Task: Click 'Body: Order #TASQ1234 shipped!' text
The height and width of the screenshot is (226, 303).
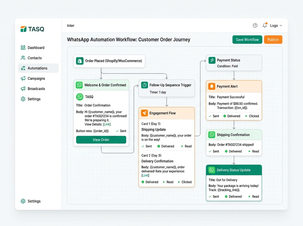Action: pyautogui.click(x=231, y=145)
